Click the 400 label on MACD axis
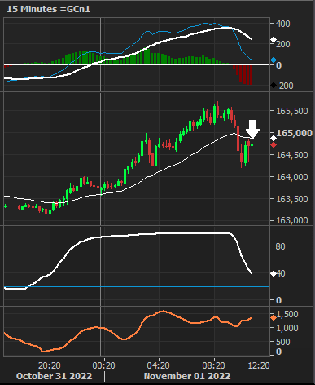Screen dimensions: 315x385 click(x=283, y=24)
